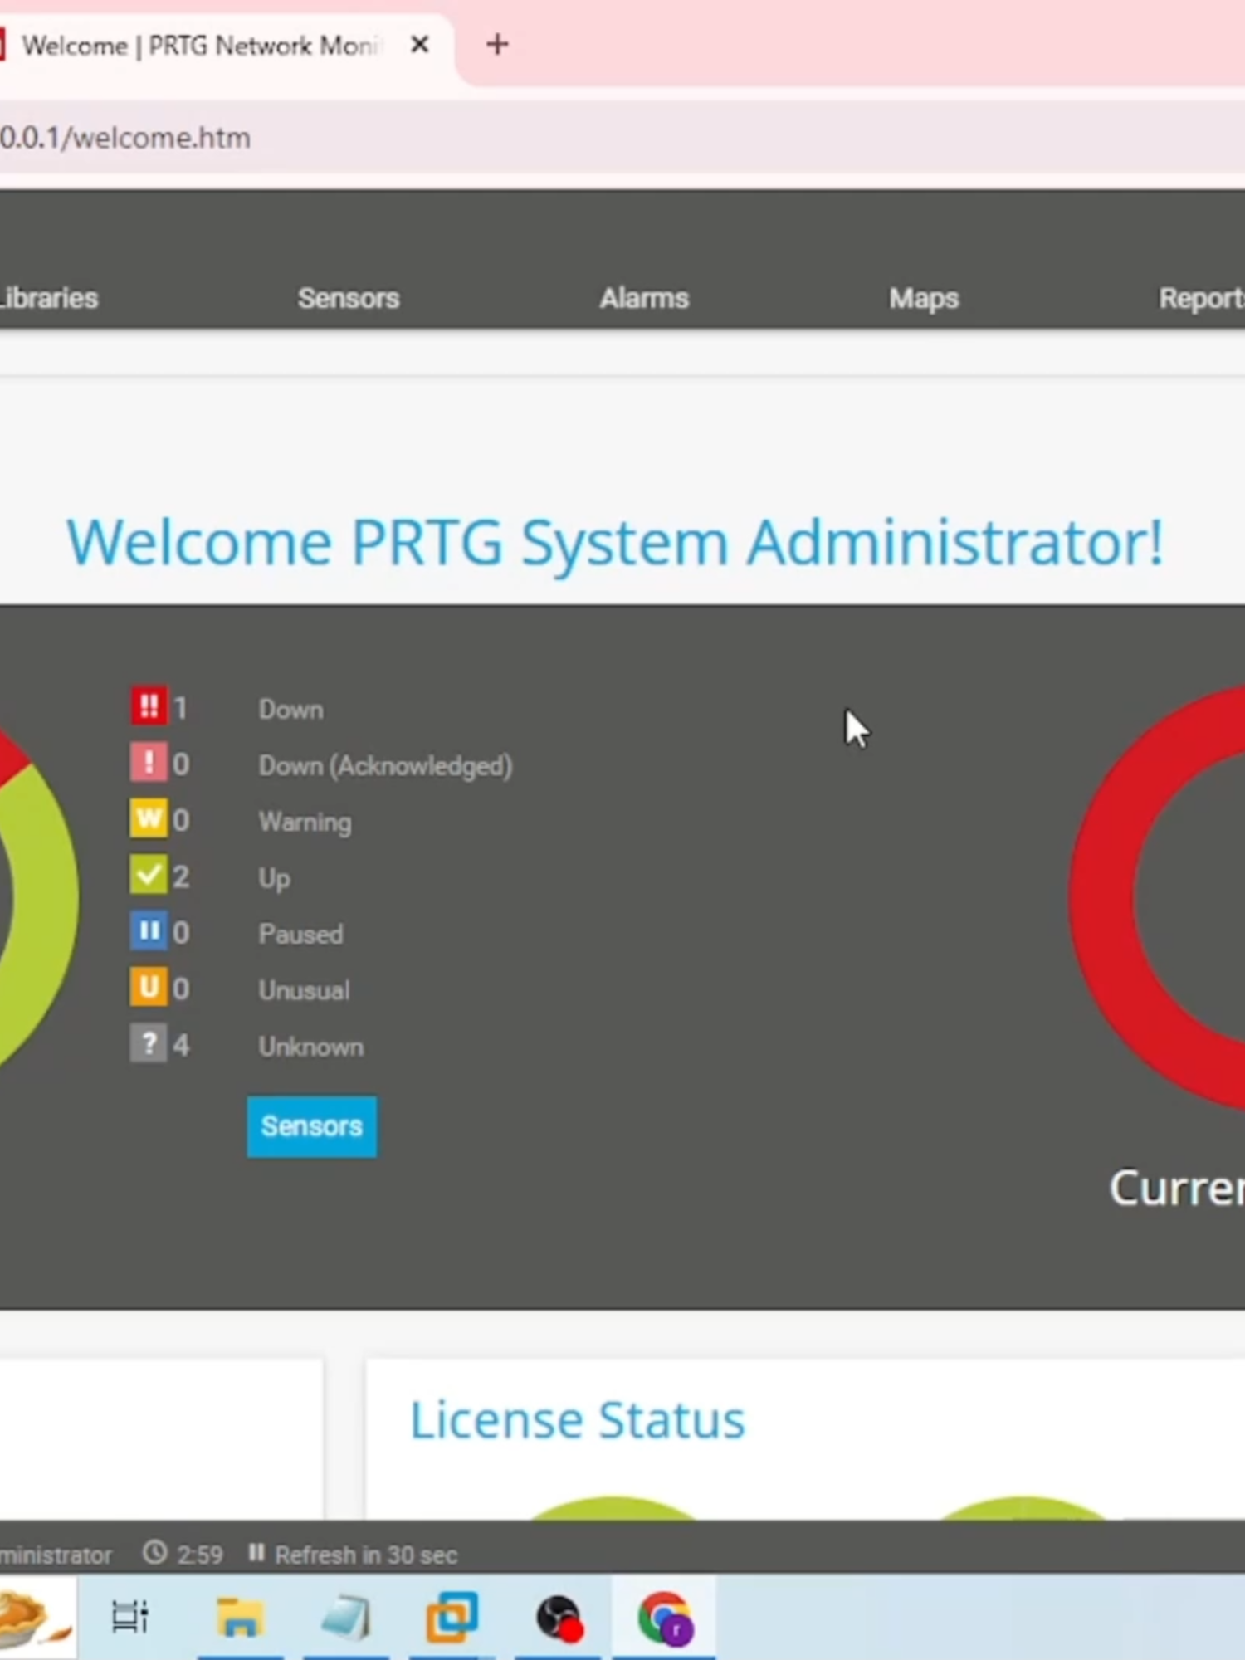
Task: Open the Libraries menu
Action: click(48, 298)
